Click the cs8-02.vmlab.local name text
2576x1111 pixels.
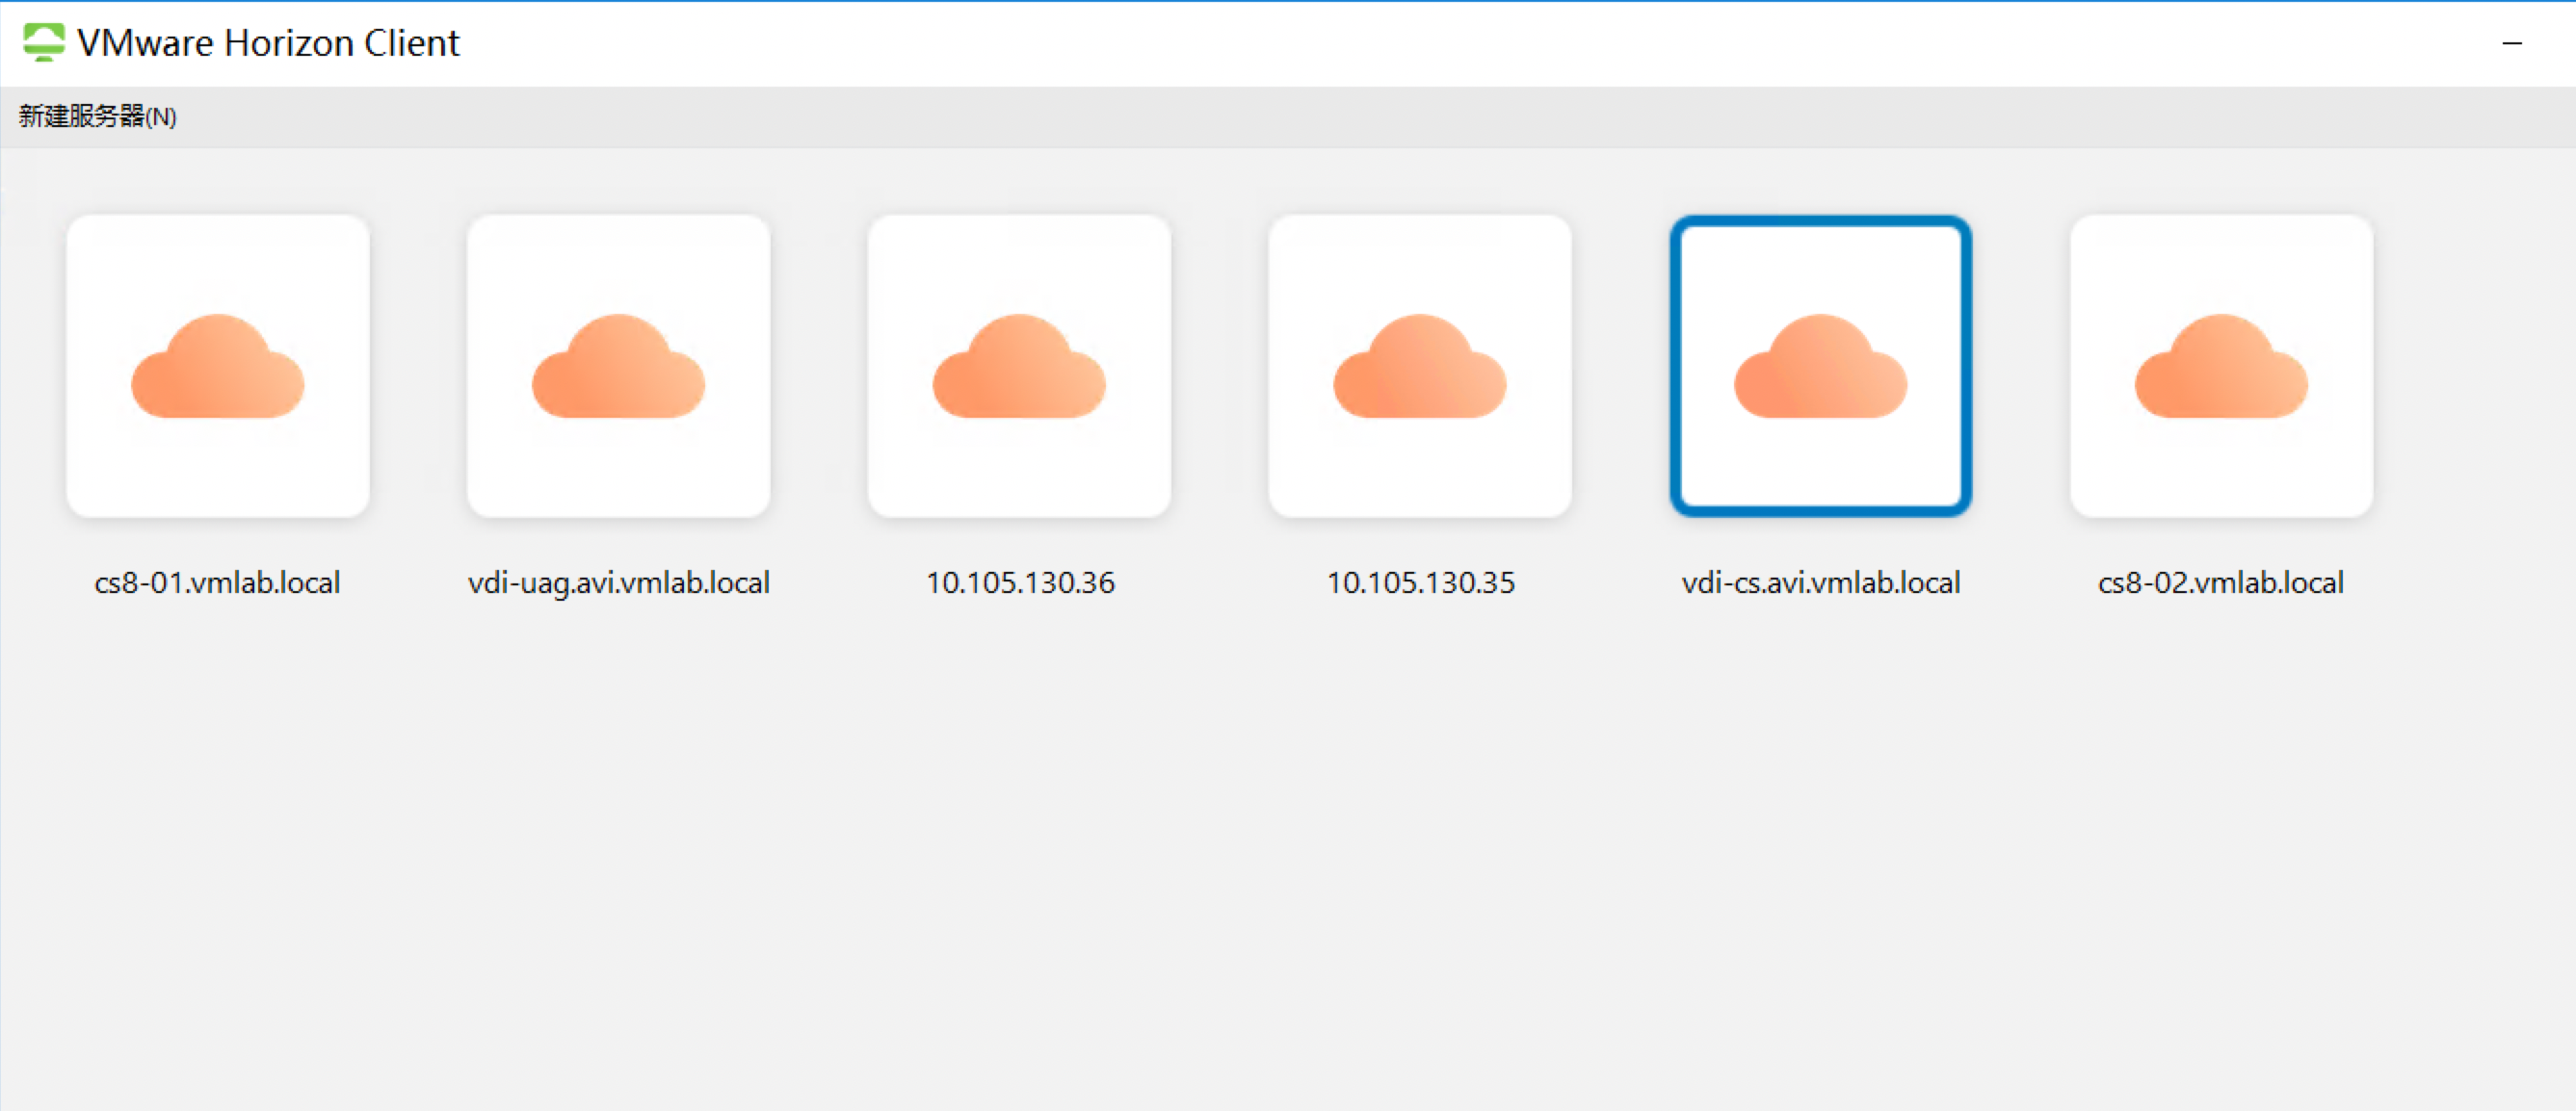2221,582
